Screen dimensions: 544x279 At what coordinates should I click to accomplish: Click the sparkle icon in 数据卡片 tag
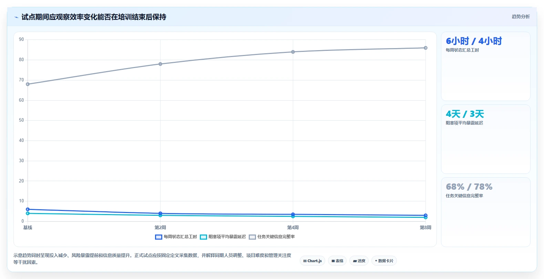pos(376,261)
